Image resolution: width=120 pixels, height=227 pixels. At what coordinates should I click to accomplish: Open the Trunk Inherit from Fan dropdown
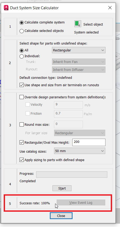79,62
